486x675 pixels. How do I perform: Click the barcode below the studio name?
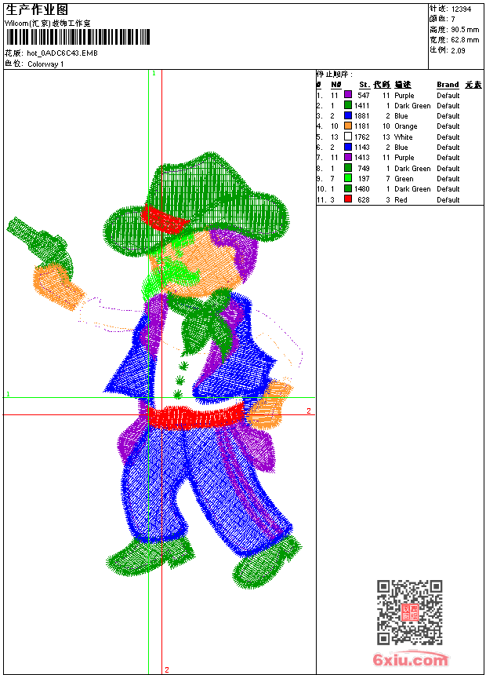(x=78, y=37)
